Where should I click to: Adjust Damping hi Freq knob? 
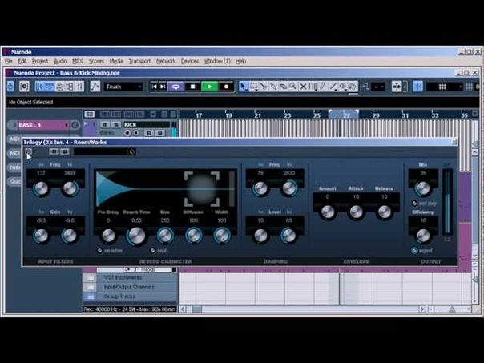[x=289, y=188]
